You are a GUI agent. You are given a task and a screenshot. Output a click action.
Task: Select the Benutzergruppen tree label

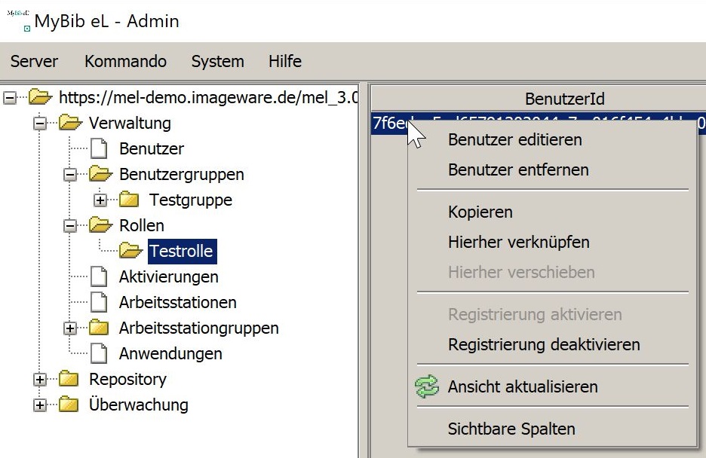[x=182, y=174]
